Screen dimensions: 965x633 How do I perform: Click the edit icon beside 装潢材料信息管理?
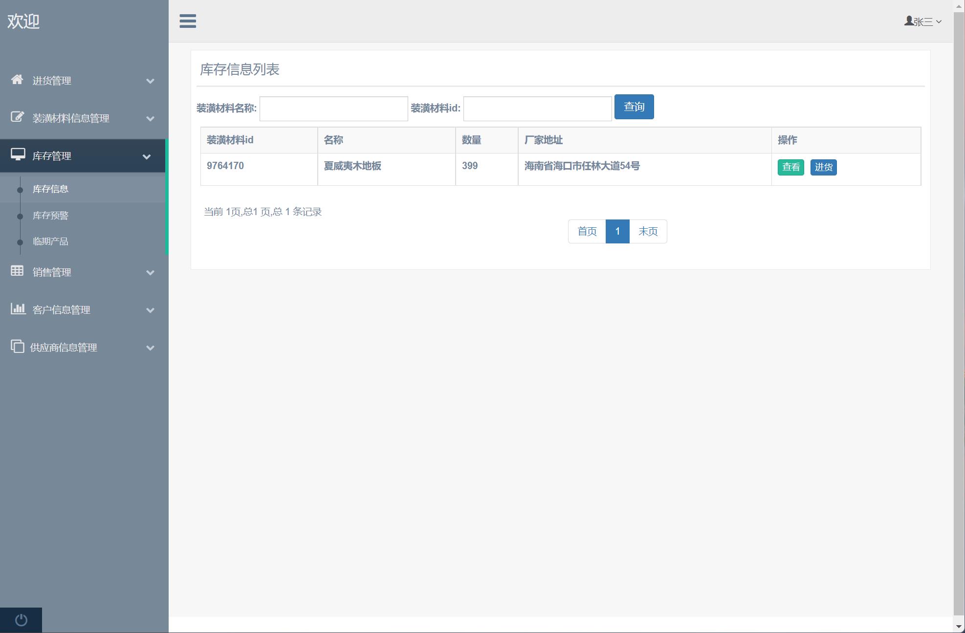[17, 117]
